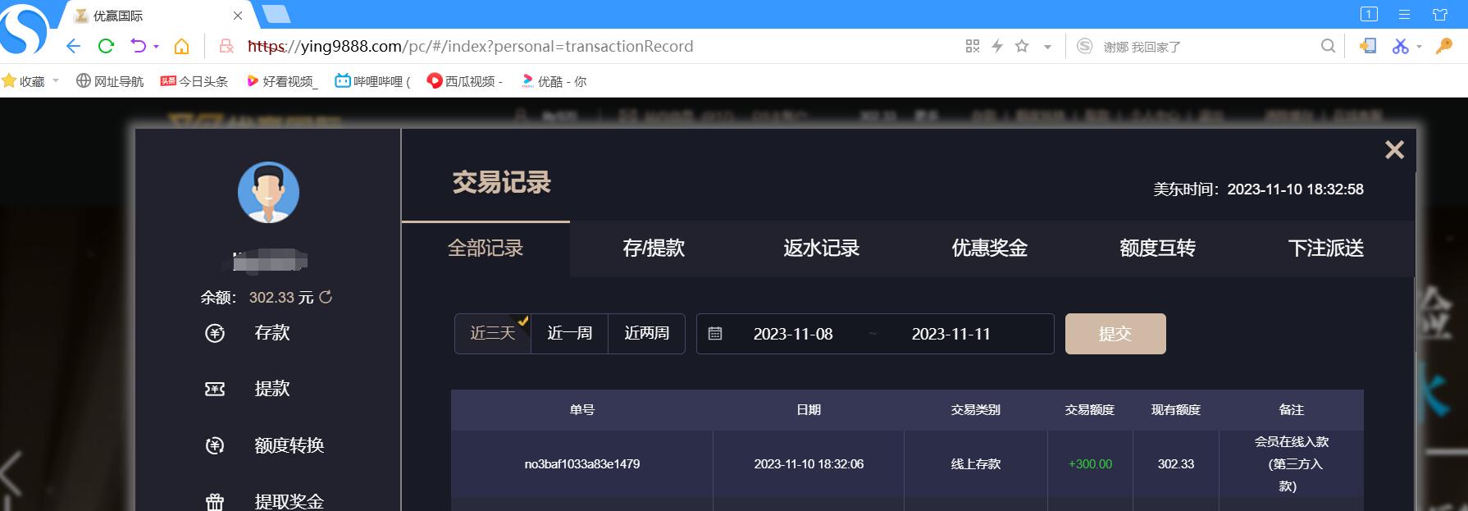Open the 哔哩哔哩 bookmark
Viewport: 1468px width, 511px height.
coord(372,81)
